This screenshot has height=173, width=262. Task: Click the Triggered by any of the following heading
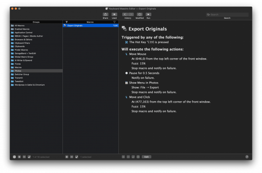point(152,37)
